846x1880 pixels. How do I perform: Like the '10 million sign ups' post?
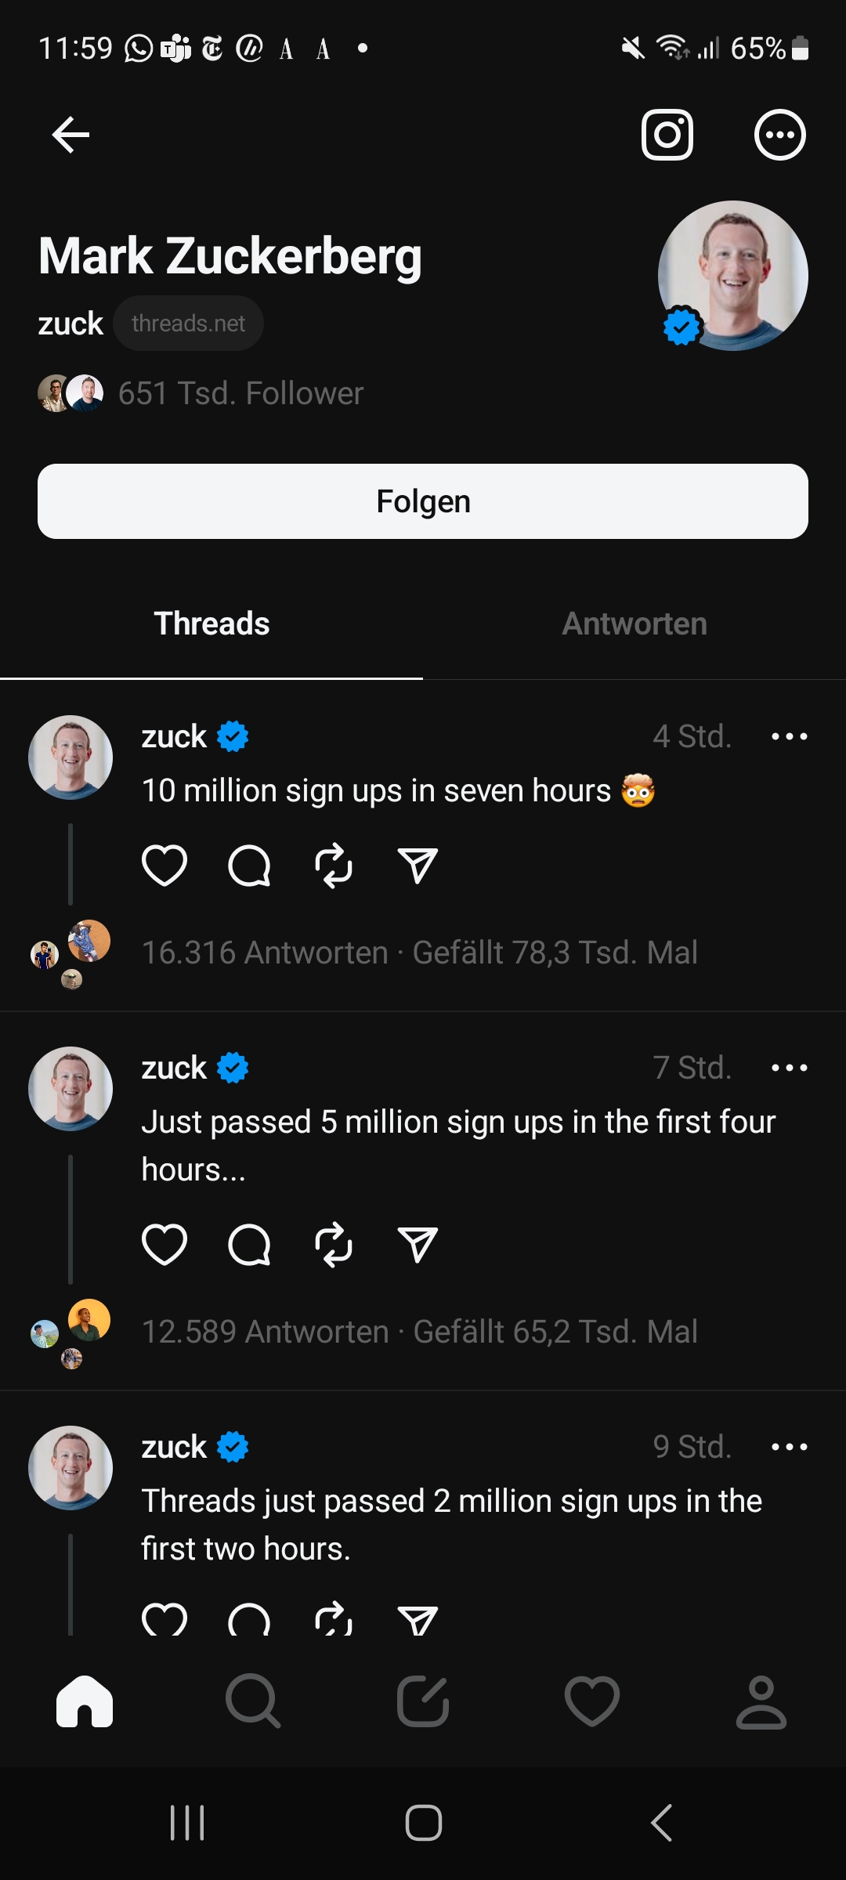coord(164,866)
